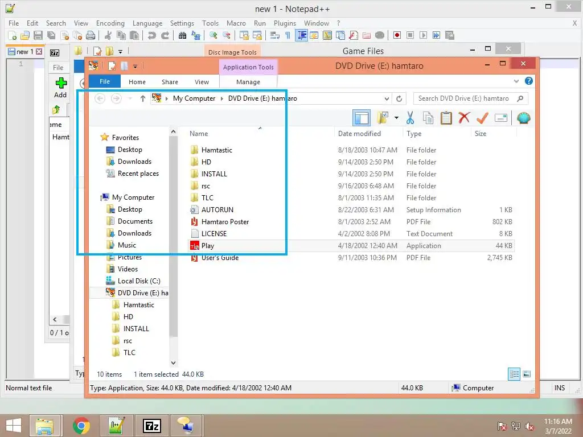Click the Windows Start button
Screen dimensions: 583x437
(x=14, y=426)
